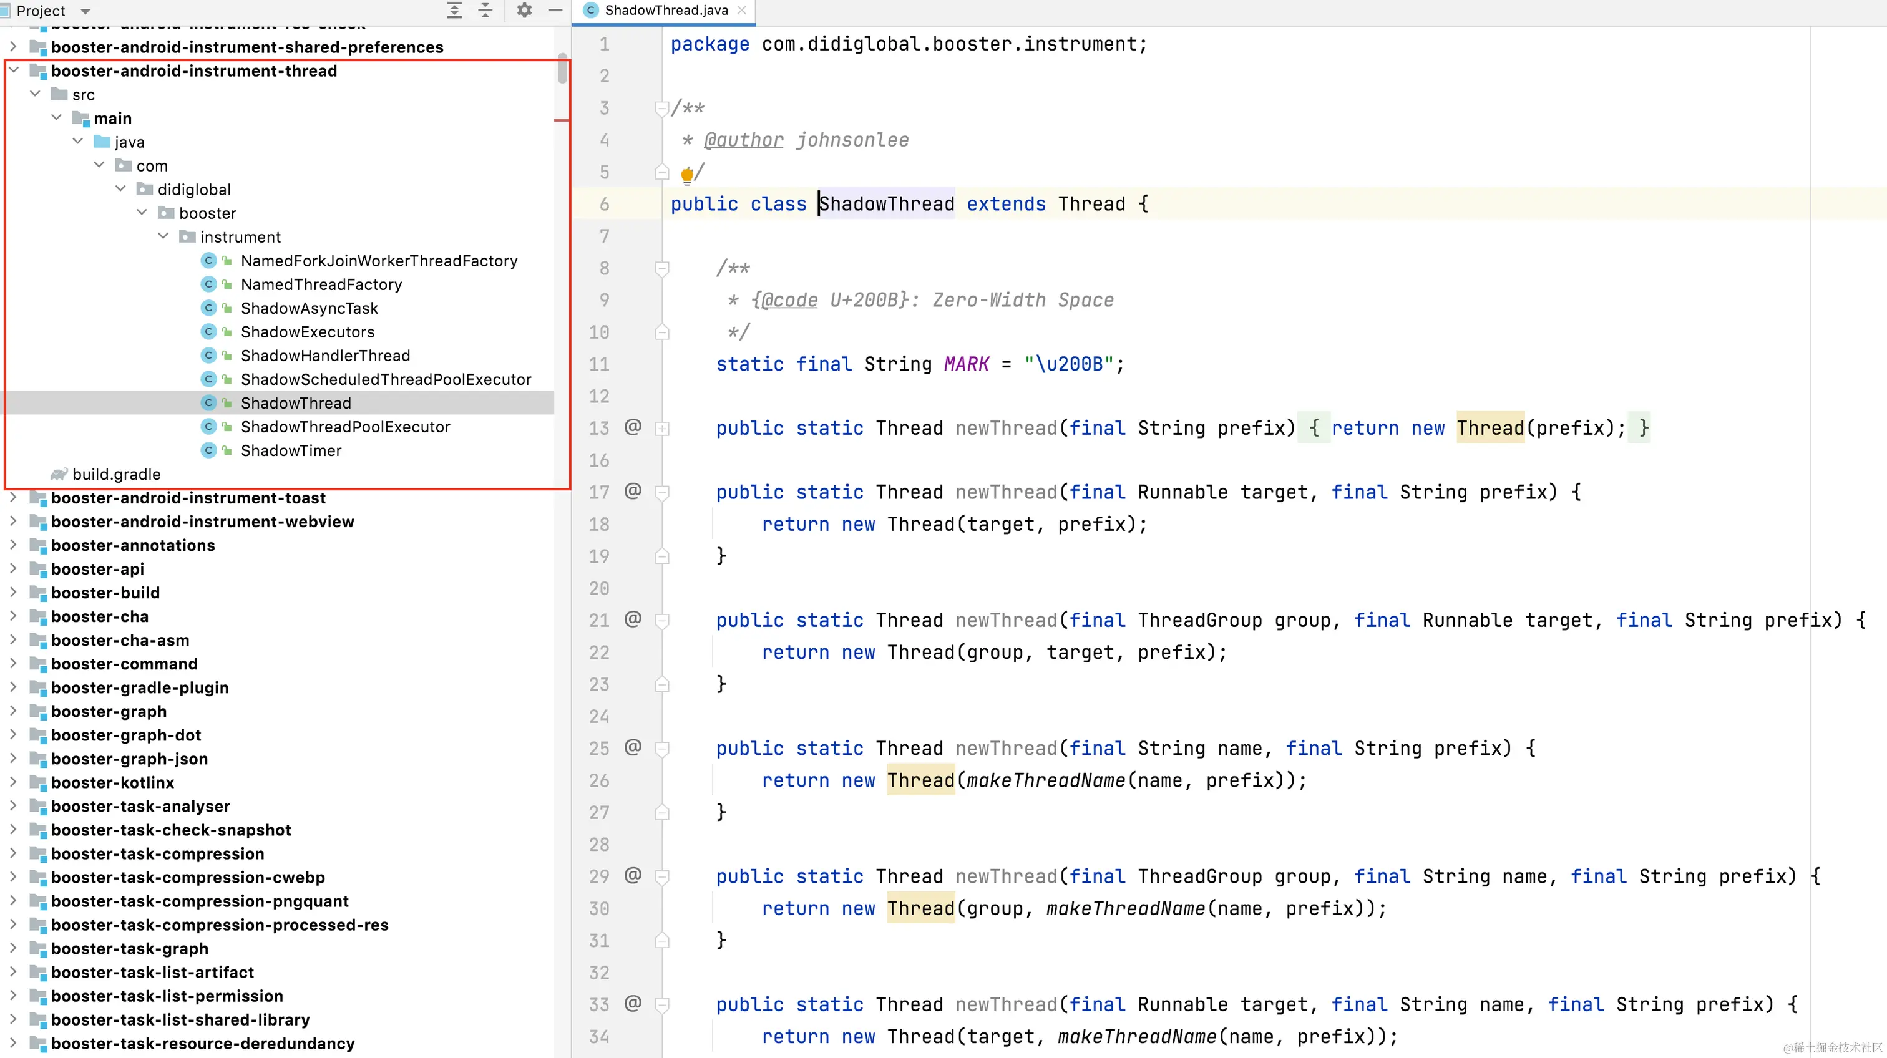Click the @ gutter annotation on line 13
1887x1058 pixels.
(633, 427)
